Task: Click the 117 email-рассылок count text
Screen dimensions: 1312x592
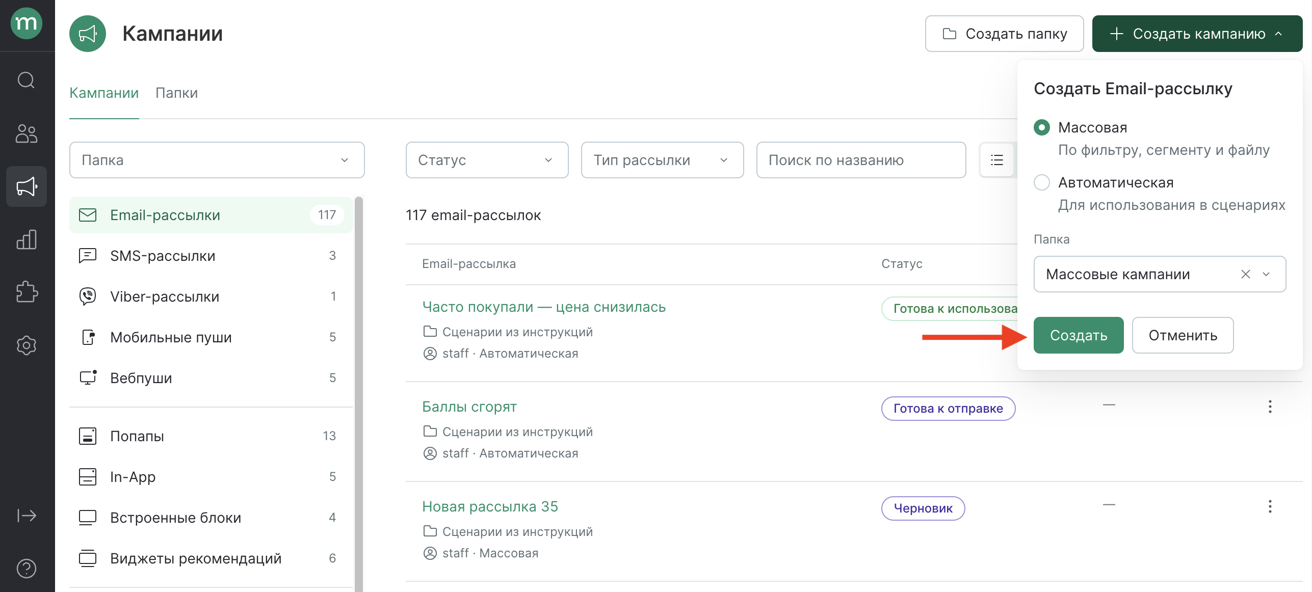Action: [x=473, y=215]
